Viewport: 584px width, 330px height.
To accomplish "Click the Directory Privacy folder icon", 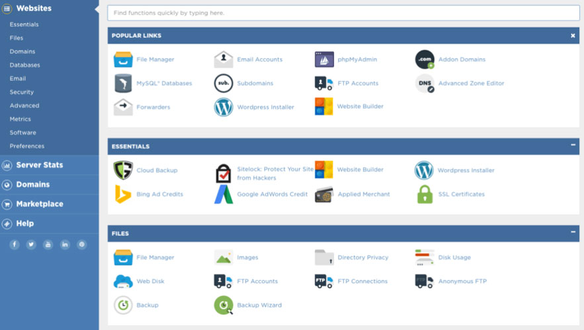I will tap(324, 257).
